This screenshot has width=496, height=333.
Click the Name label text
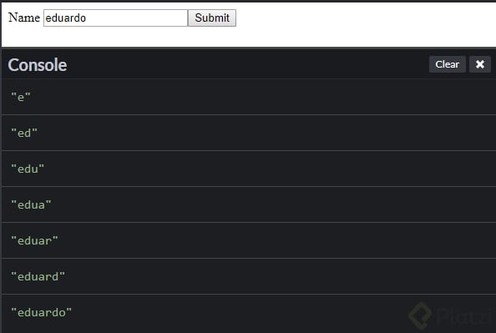click(24, 18)
